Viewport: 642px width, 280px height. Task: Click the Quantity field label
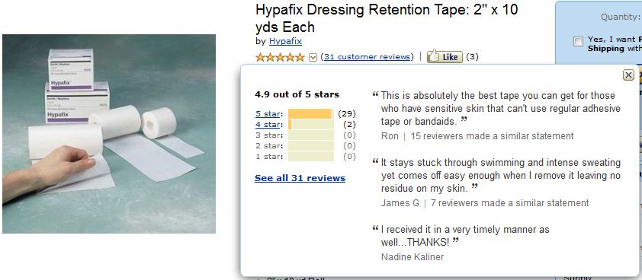click(x=621, y=17)
